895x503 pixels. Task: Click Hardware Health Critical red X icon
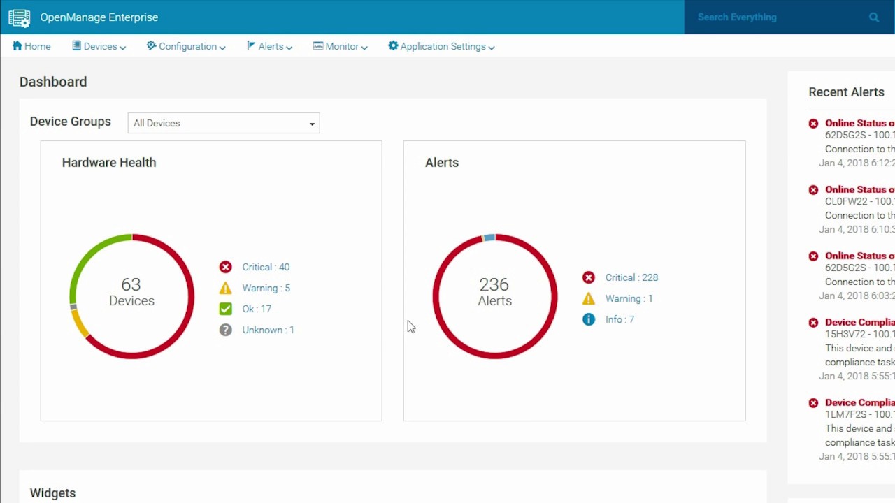(x=225, y=267)
